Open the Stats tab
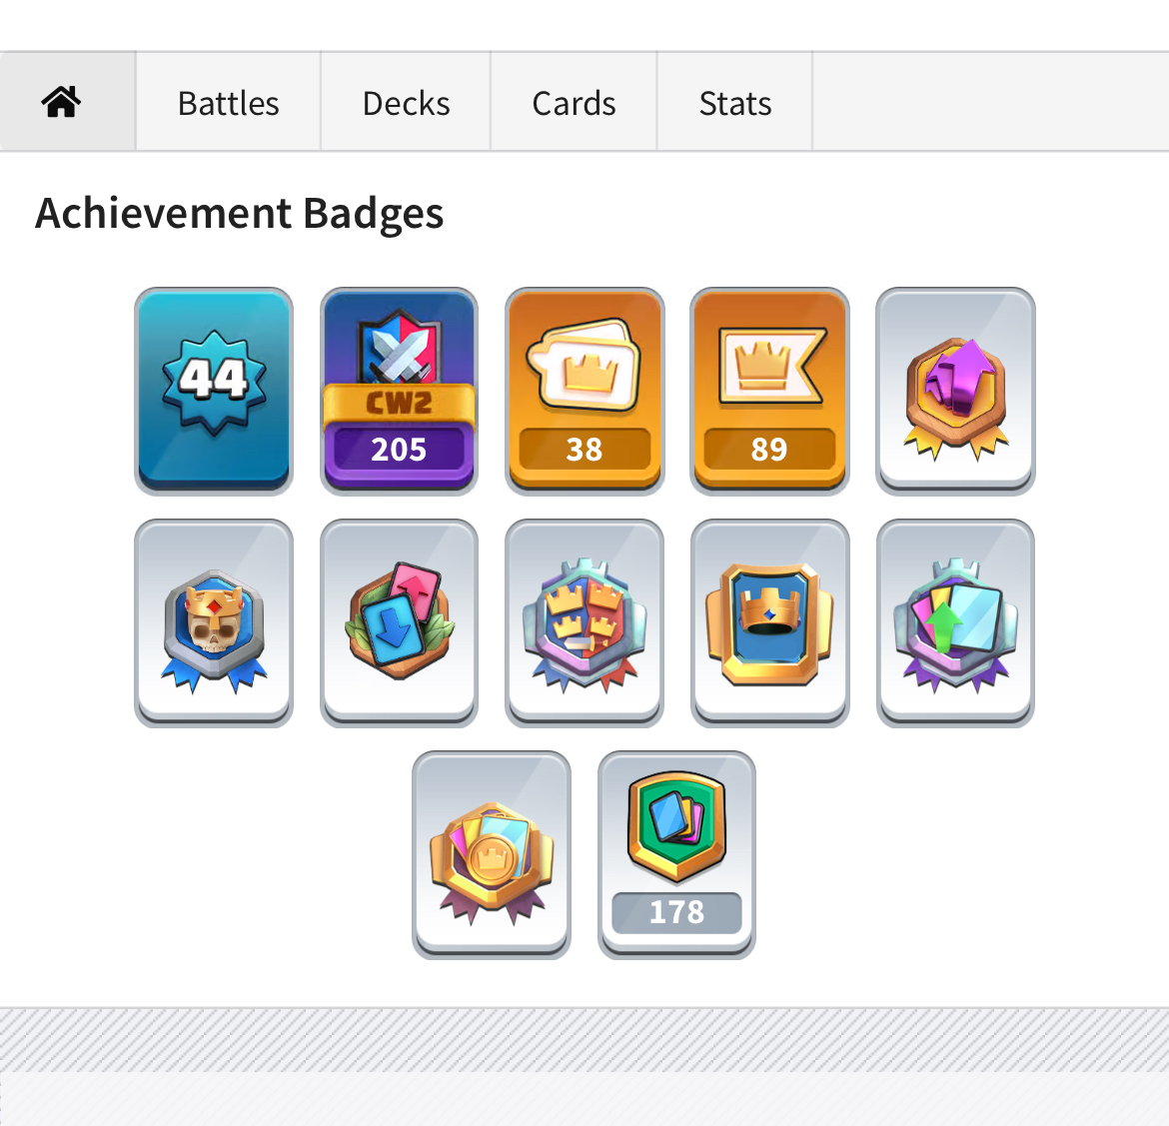The height and width of the screenshot is (1126, 1169). (x=734, y=102)
